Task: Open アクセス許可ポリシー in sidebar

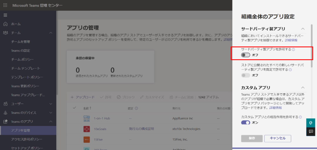Action: (27, 139)
